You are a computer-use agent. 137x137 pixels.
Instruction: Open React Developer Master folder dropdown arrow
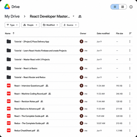[73, 16]
